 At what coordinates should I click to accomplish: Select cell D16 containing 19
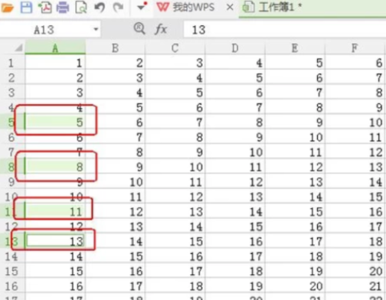coord(235,286)
